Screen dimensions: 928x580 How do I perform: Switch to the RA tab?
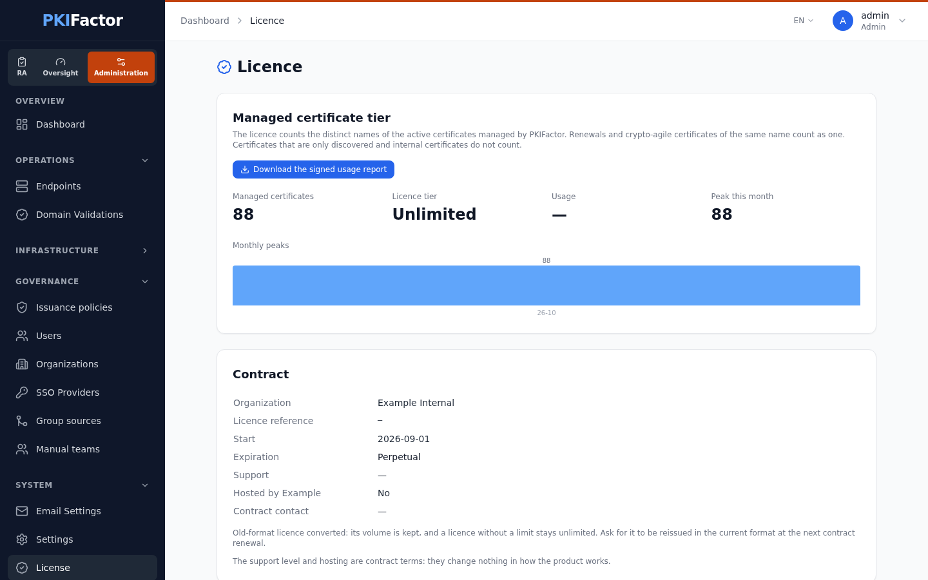coord(22,67)
